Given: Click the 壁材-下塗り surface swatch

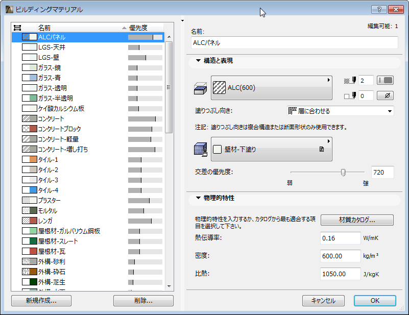Looking at the screenshot, I should (218, 150).
